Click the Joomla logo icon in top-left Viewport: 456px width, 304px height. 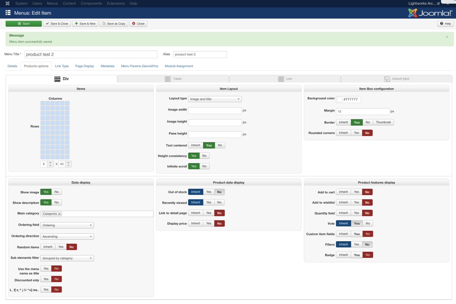coord(8,3)
